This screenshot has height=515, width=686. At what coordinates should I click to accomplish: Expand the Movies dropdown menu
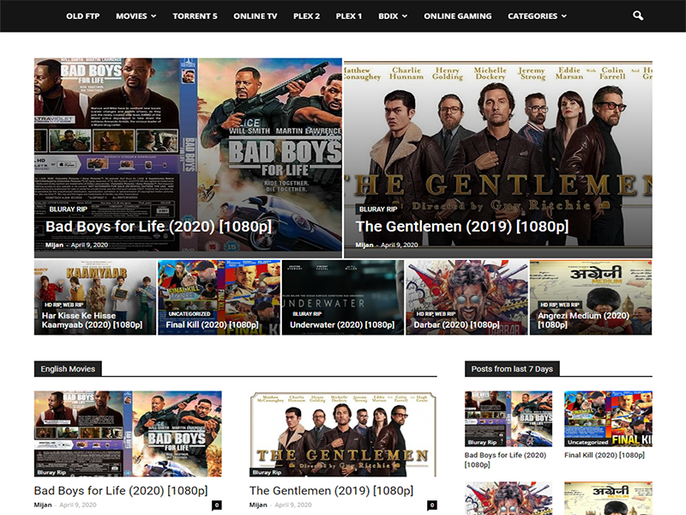click(x=135, y=16)
